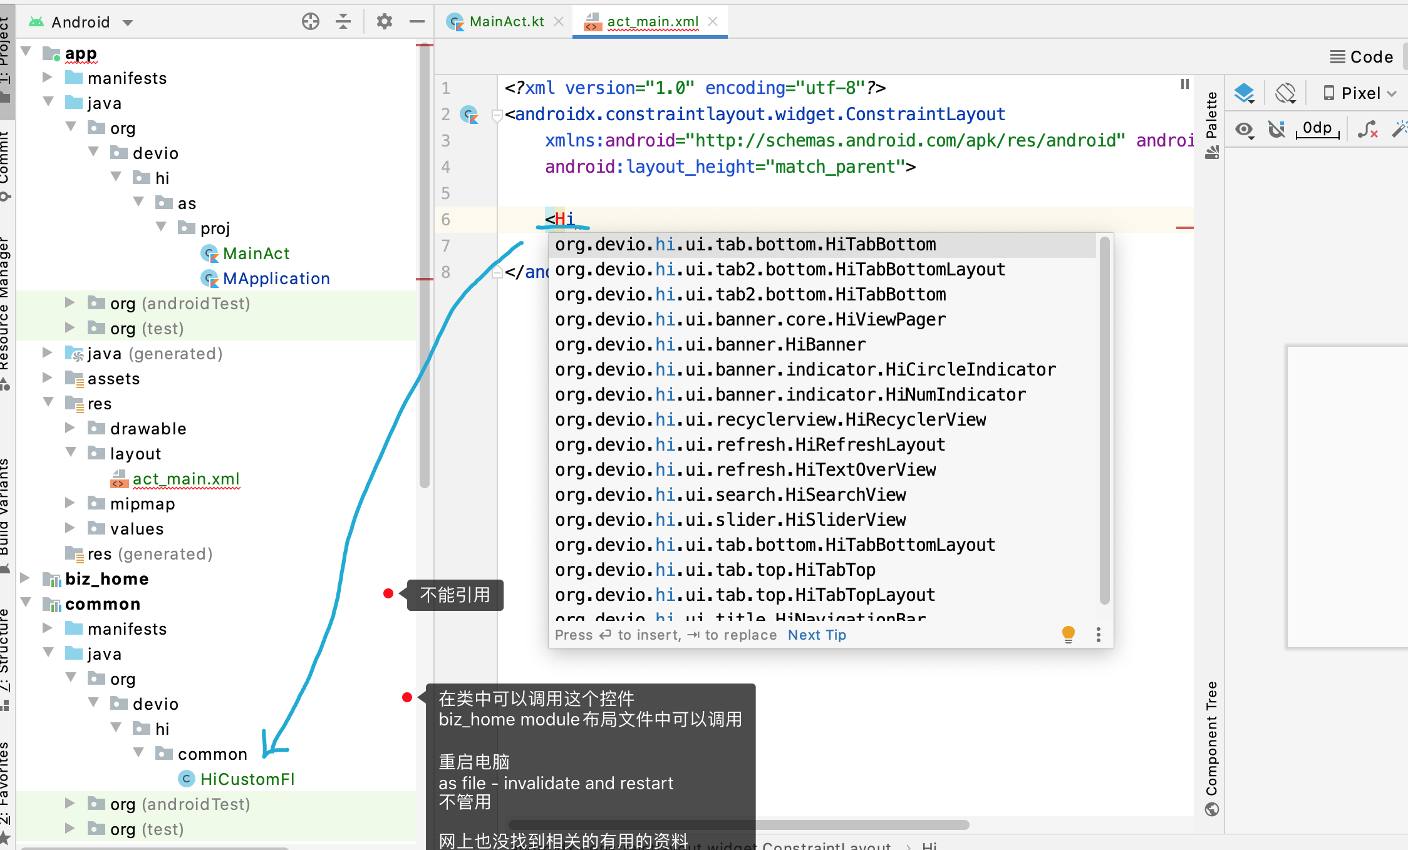This screenshot has height=850, width=1408.
Task: Click the gutter related Kotlin file icon on line 2
Action: point(469,115)
